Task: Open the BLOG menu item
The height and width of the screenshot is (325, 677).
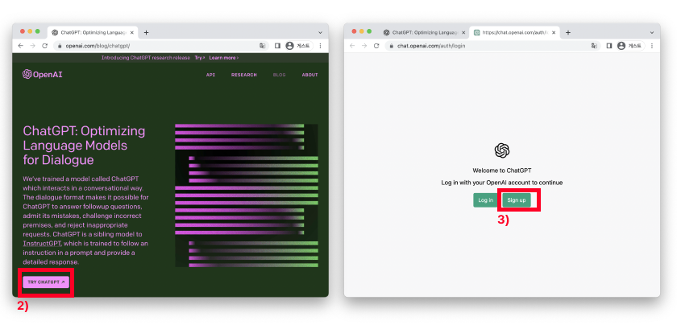Action: [x=280, y=75]
